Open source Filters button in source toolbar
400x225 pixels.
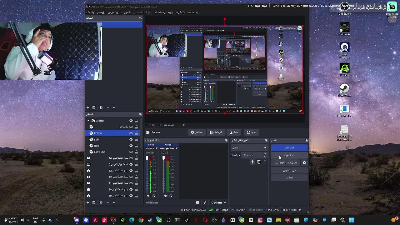[x=216, y=132]
